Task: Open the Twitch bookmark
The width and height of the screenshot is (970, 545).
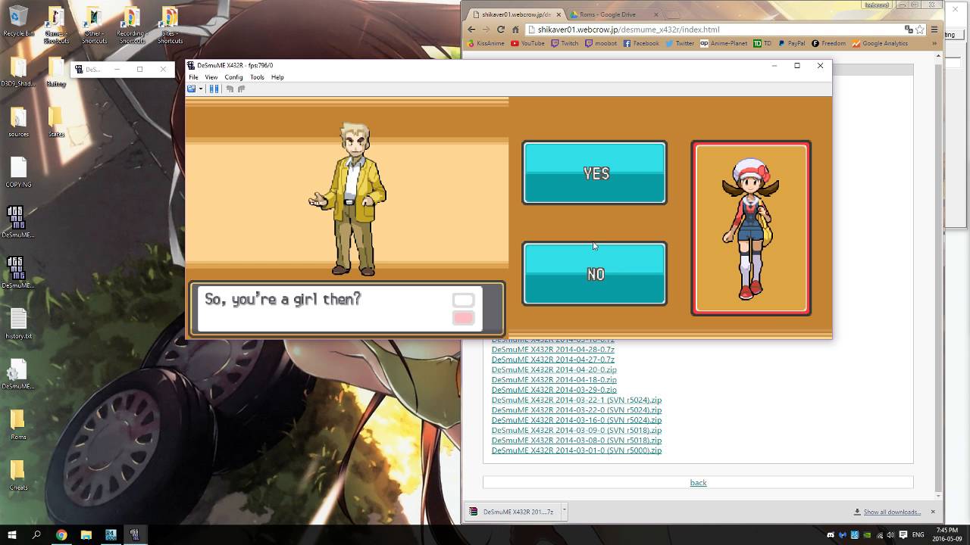Action: [565, 43]
